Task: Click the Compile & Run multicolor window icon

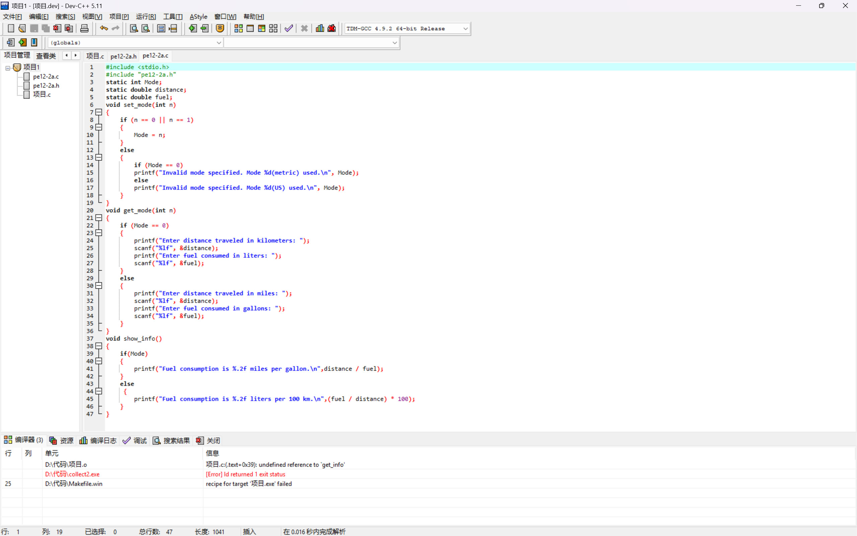Action: pyautogui.click(x=262, y=28)
